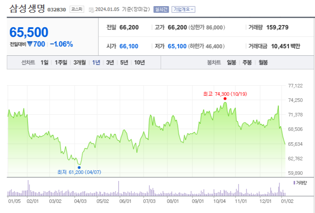Click the 코스피 market badge
Screen dimensions: 315x213
[x=77, y=9]
